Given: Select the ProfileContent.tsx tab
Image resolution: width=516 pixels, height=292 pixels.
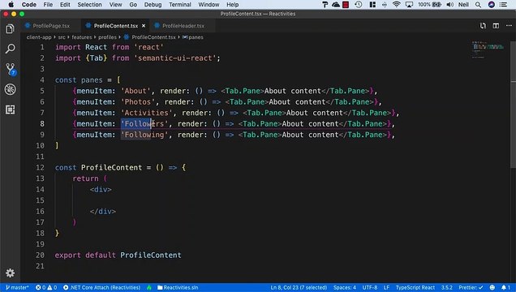Looking at the screenshot, I should 115,26.
